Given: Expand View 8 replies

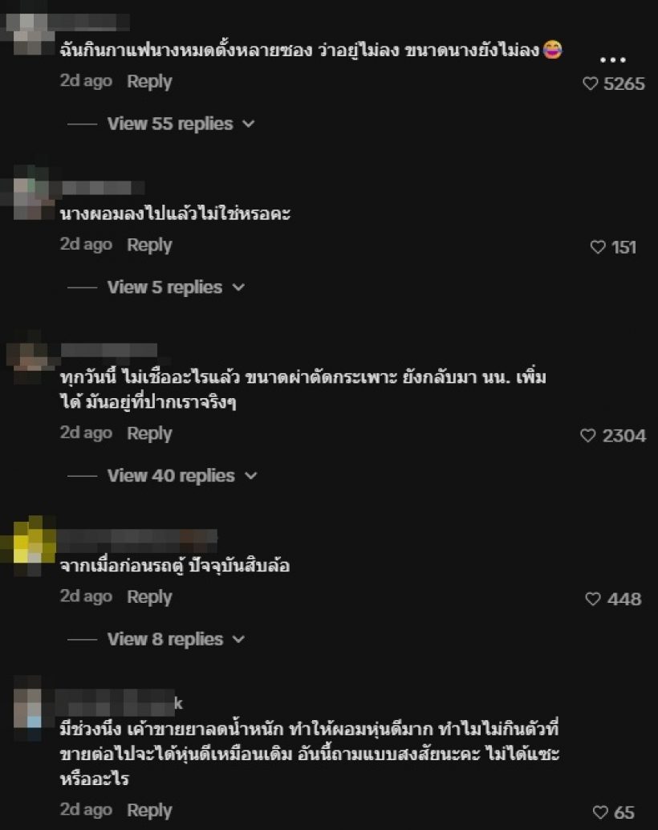Looking at the screenshot, I should (x=176, y=640).
